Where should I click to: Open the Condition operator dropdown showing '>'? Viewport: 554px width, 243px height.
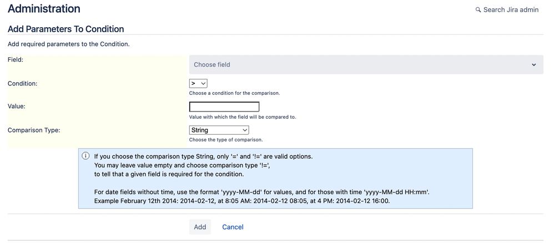point(198,83)
